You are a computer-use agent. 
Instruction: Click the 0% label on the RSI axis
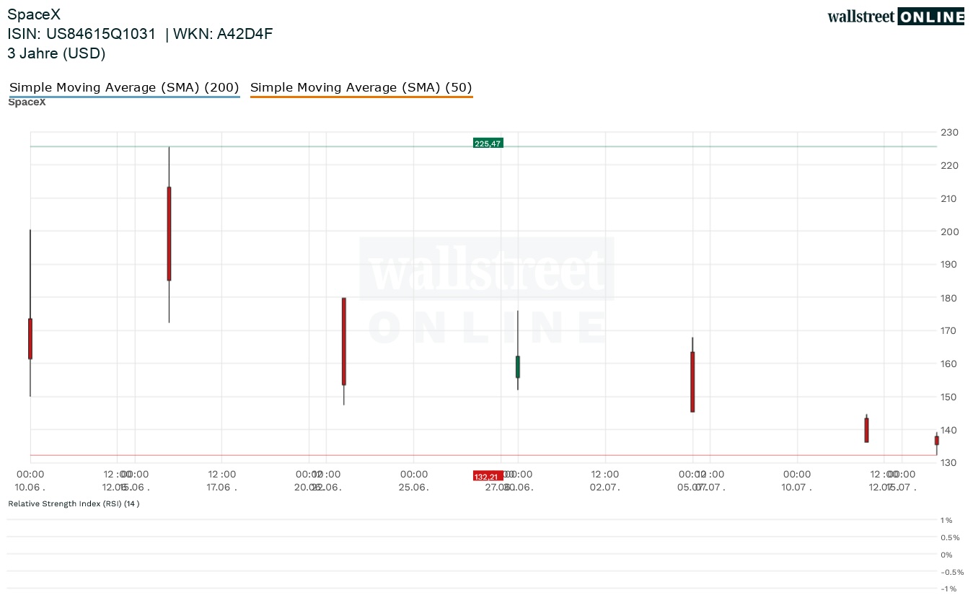click(946, 555)
